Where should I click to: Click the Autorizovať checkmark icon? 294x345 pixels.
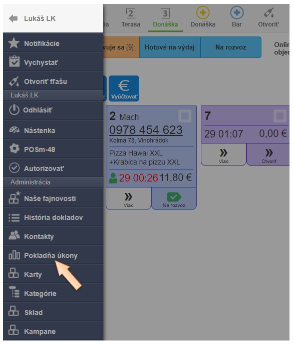coord(15,168)
